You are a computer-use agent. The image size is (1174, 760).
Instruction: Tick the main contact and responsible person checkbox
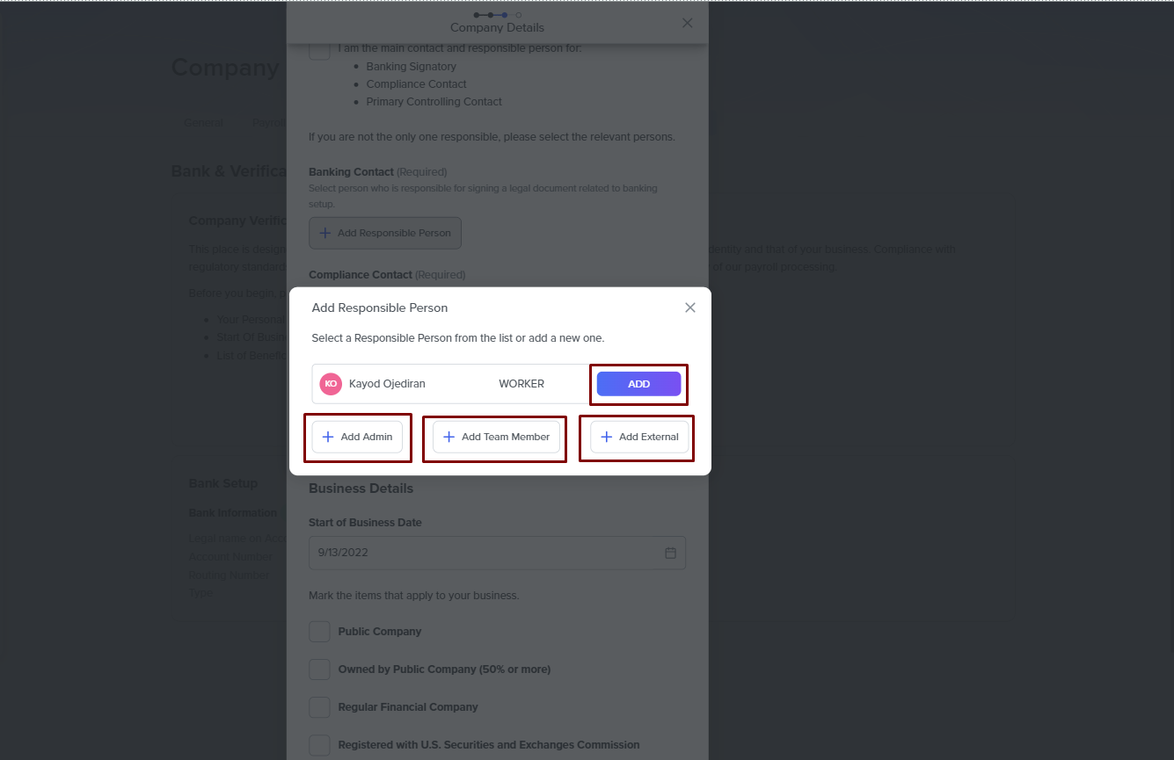tap(319, 50)
